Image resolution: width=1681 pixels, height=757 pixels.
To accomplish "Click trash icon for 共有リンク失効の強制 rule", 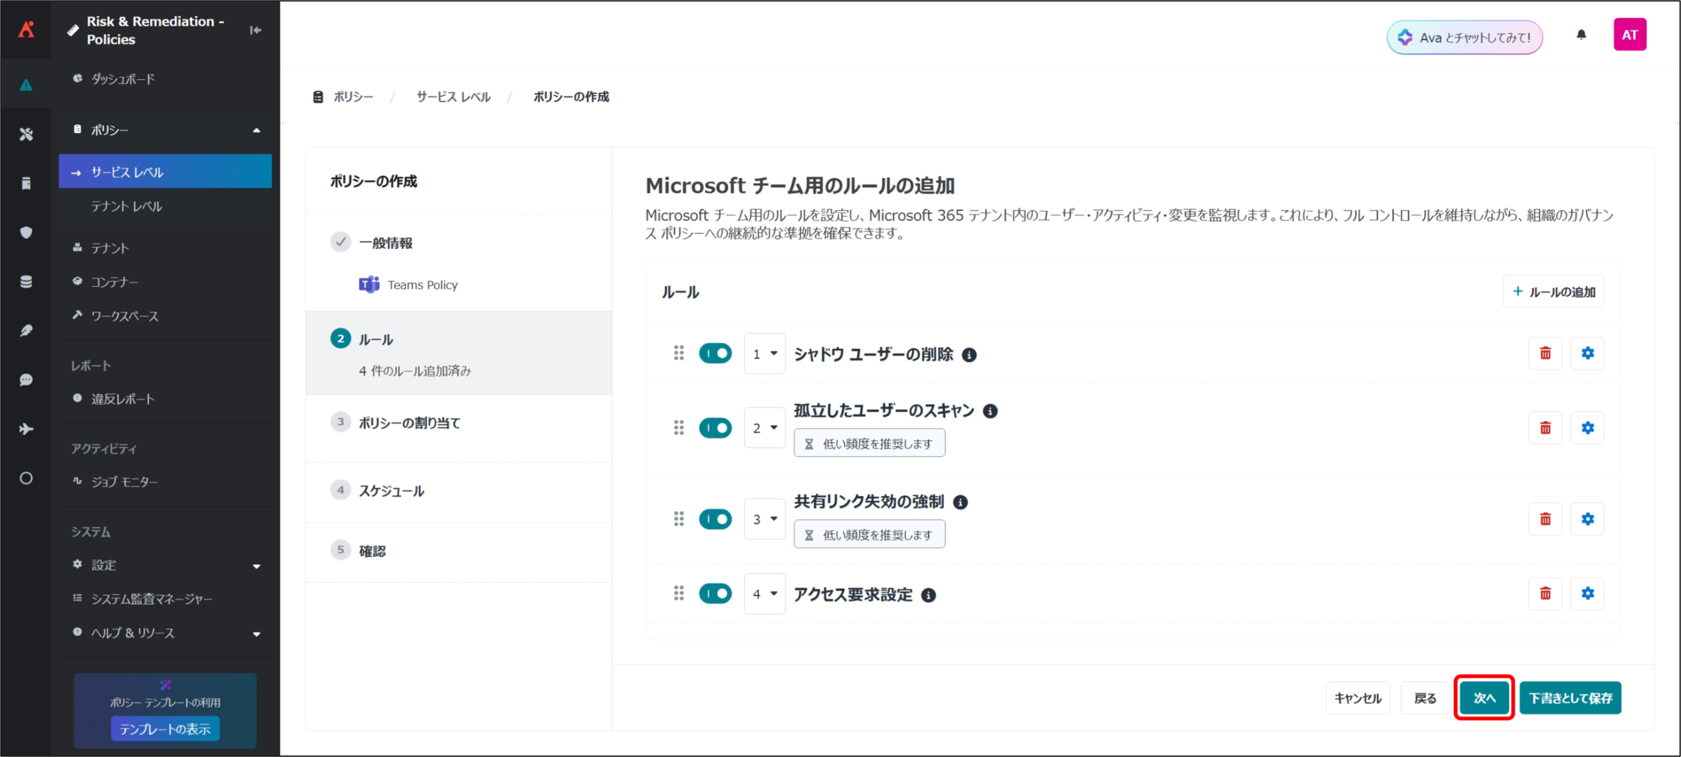I will pyautogui.click(x=1545, y=519).
